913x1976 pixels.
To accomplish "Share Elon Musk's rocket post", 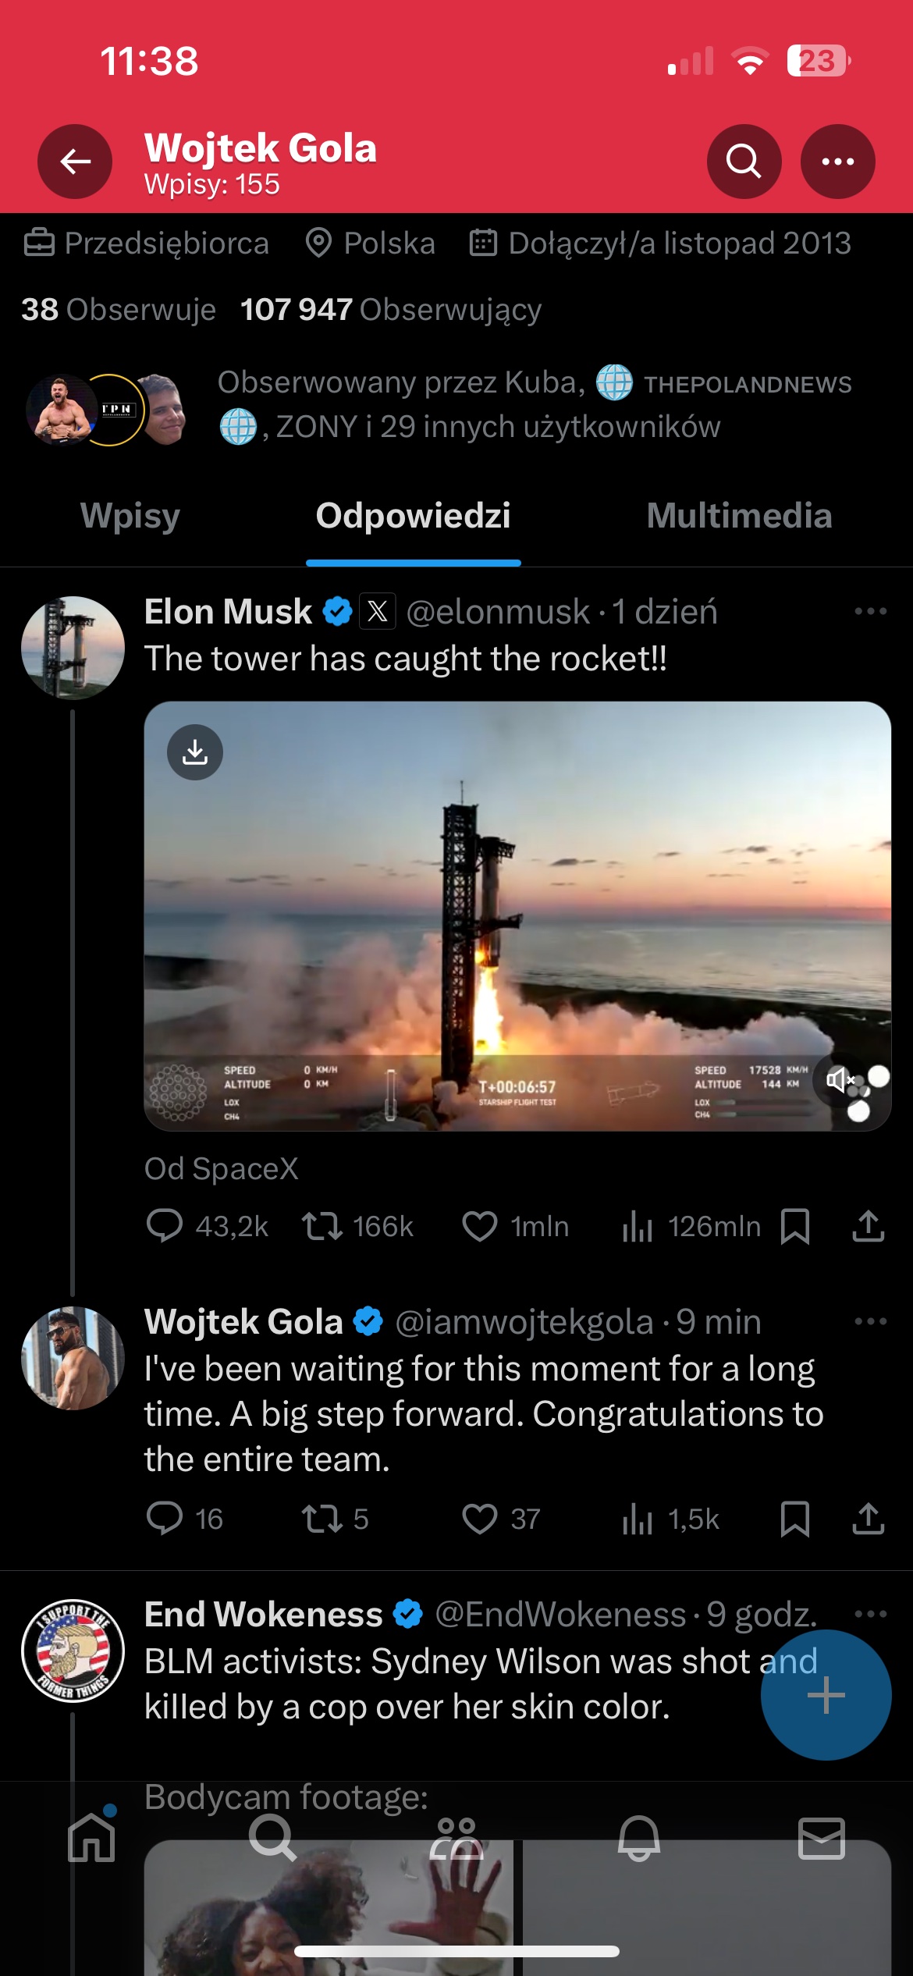I will pyautogui.click(x=868, y=1226).
